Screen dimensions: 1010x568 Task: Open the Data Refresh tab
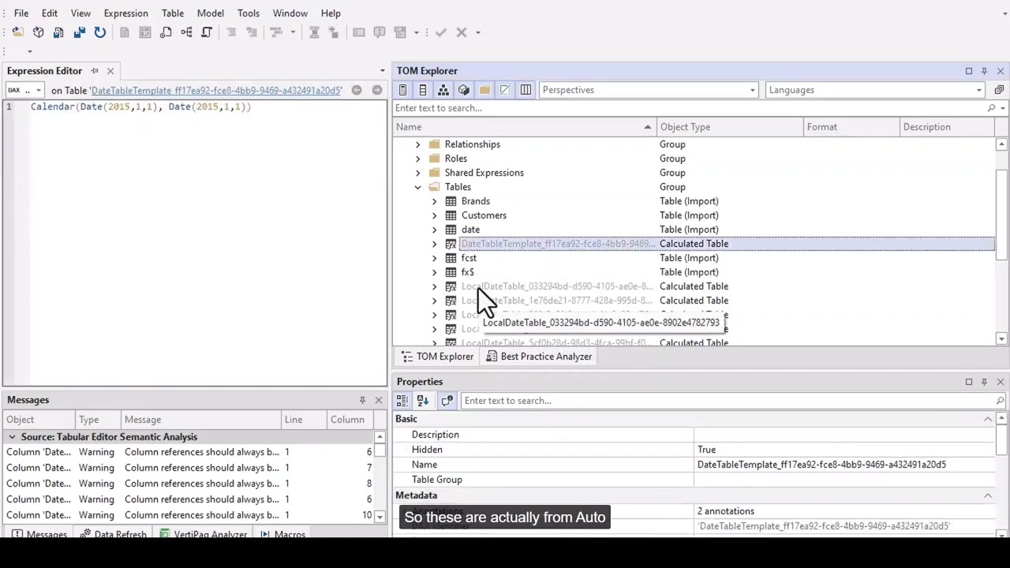(112, 534)
